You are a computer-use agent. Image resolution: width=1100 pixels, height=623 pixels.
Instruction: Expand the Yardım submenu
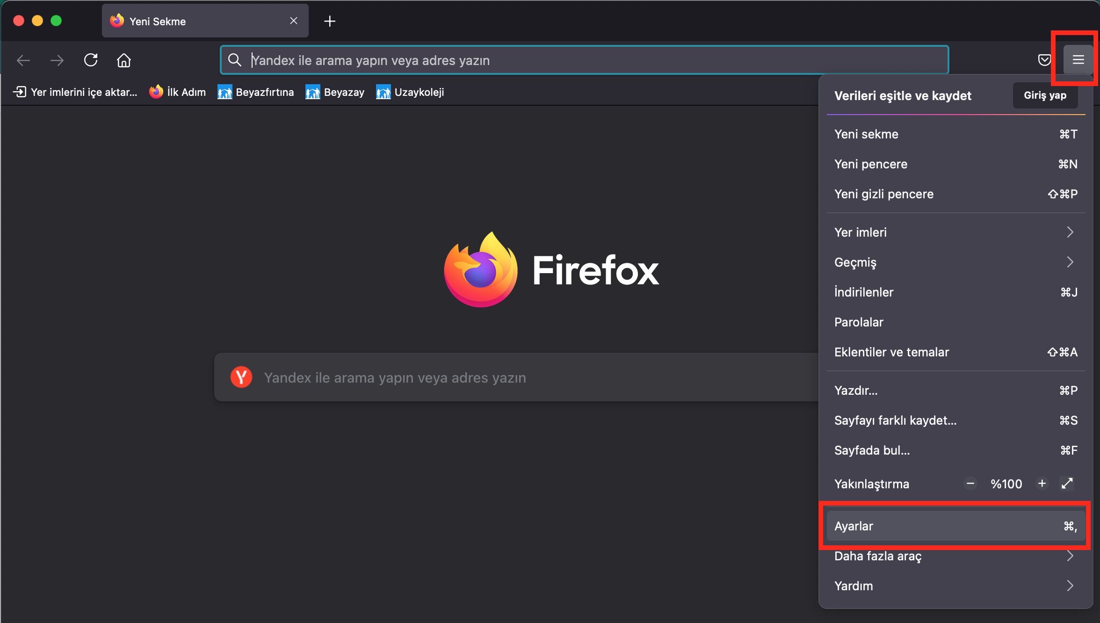point(955,586)
